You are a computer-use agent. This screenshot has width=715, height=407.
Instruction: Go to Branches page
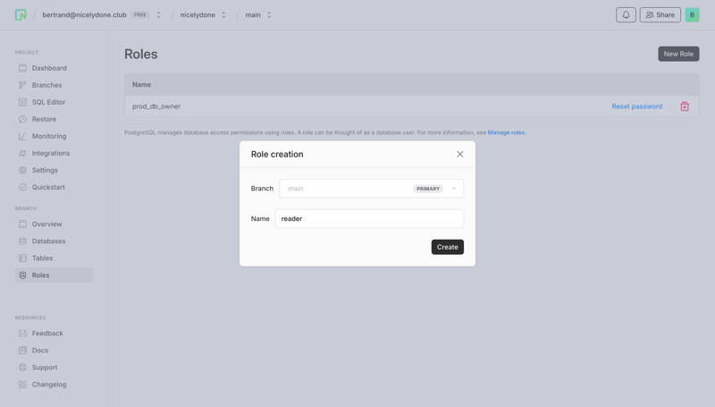point(47,85)
